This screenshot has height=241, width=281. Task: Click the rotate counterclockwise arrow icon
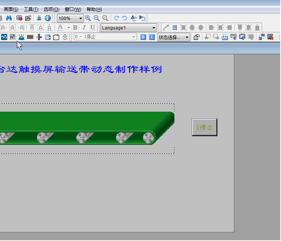[x=125, y=18]
